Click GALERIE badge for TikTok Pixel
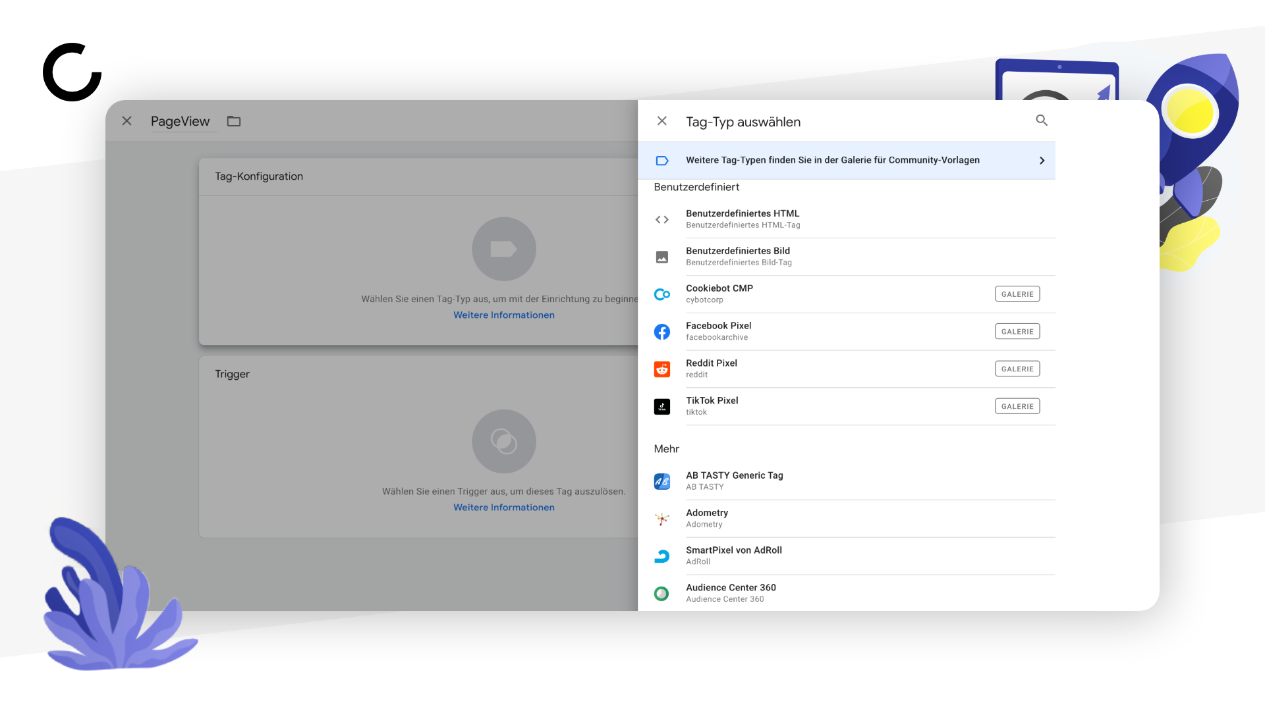Image resolution: width=1265 pixels, height=711 pixels. click(1017, 407)
